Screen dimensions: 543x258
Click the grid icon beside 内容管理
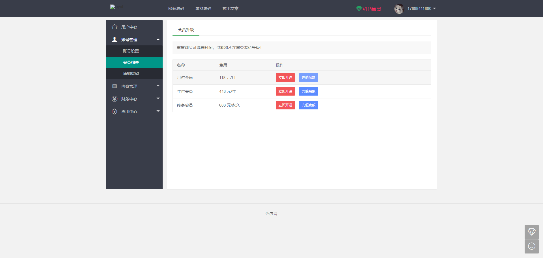[x=114, y=86]
